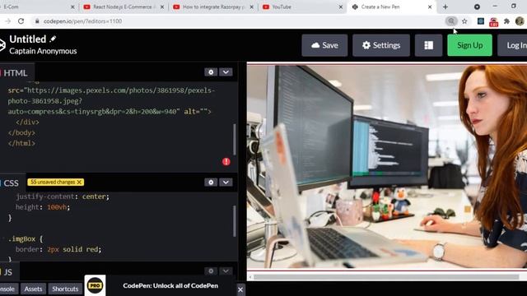Click 'CodePen: Unlock all of CodePen' text
The image size is (527, 296).
170,285
